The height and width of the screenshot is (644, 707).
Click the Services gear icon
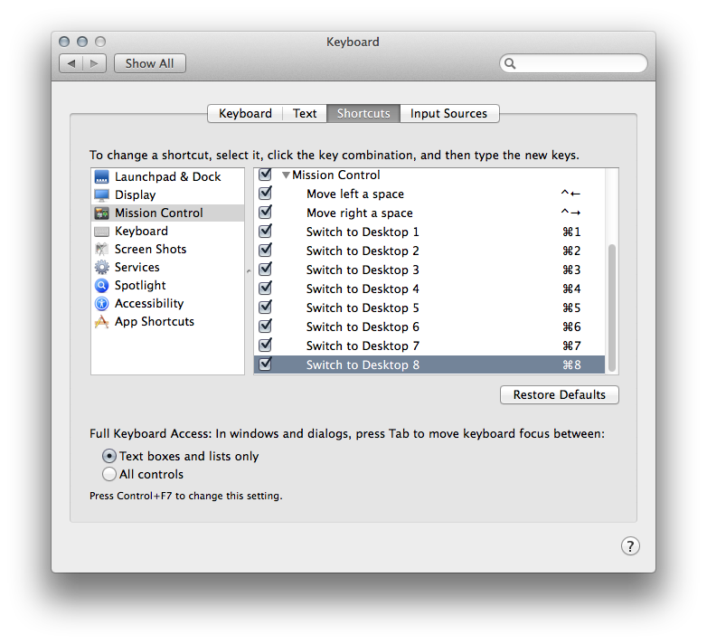tap(101, 267)
